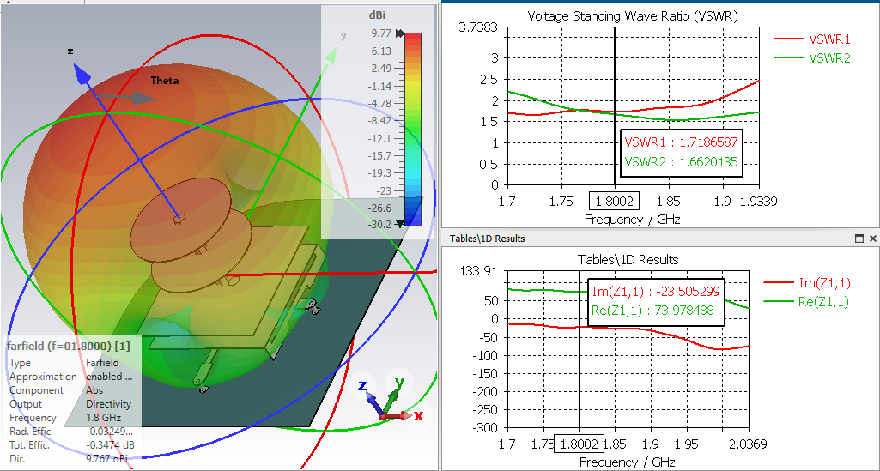This screenshot has height=471, width=880.
Task: Click the 3.7383 y-axis maximum on VSWR plot
Action: [479, 27]
